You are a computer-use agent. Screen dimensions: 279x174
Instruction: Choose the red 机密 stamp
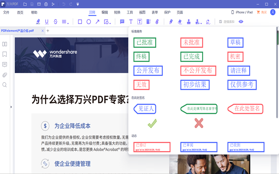click(x=235, y=57)
